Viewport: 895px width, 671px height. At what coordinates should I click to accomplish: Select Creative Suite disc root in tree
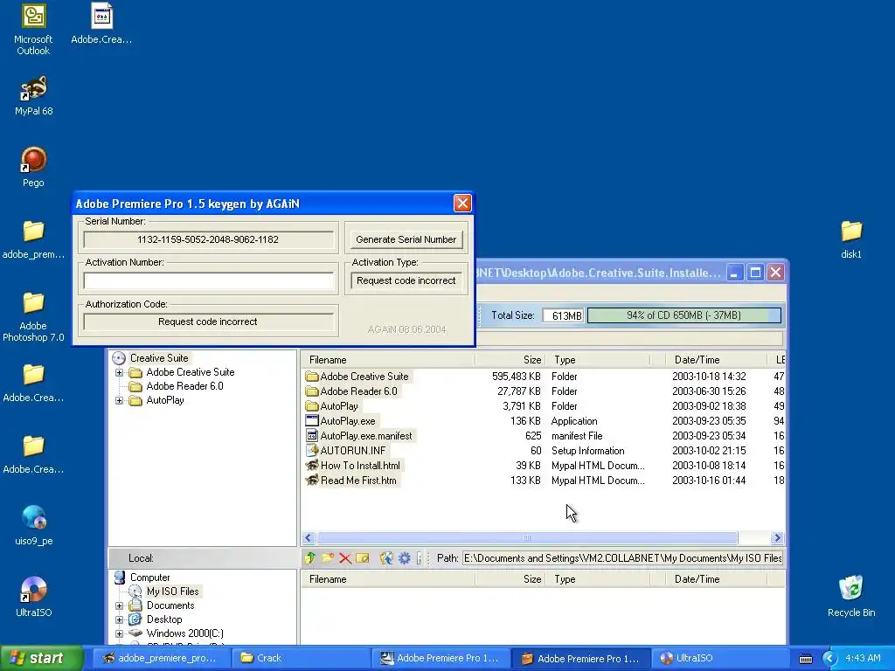tap(159, 358)
